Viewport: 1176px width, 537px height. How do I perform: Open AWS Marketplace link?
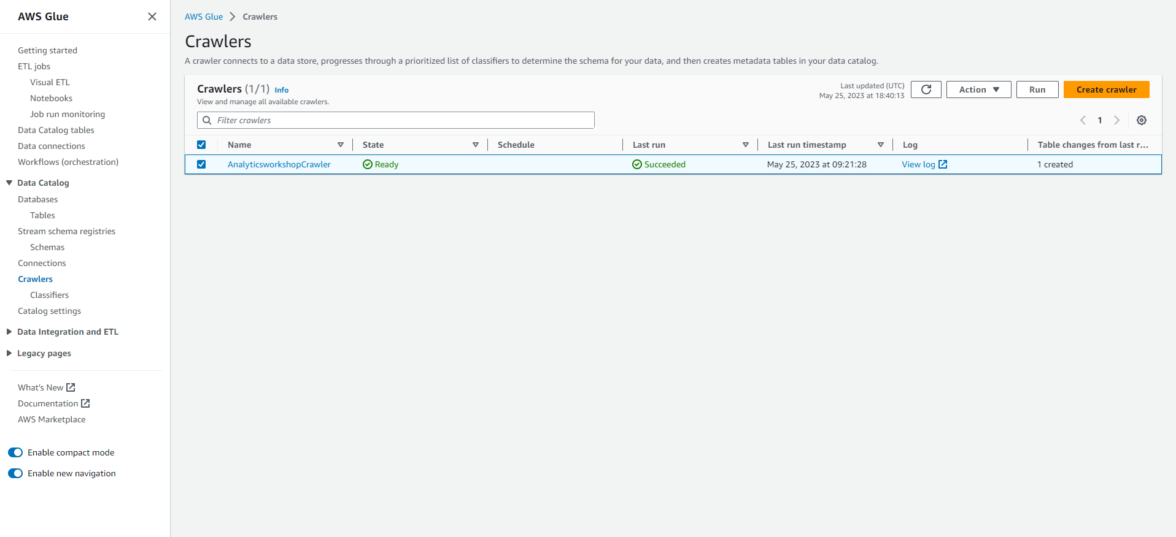52,419
